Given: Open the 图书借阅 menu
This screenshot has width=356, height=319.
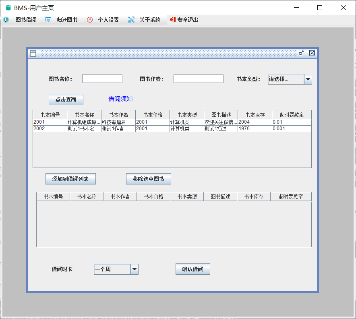Looking at the screenshot, I should pos(26,20).
